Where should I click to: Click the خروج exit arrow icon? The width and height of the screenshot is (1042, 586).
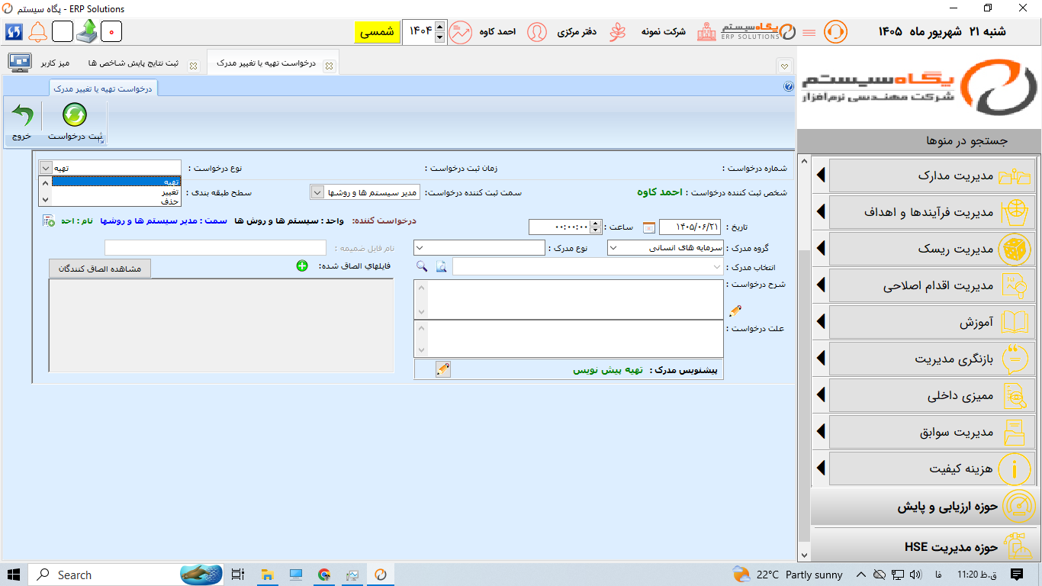pyautogui.click(x=22, y=115)
